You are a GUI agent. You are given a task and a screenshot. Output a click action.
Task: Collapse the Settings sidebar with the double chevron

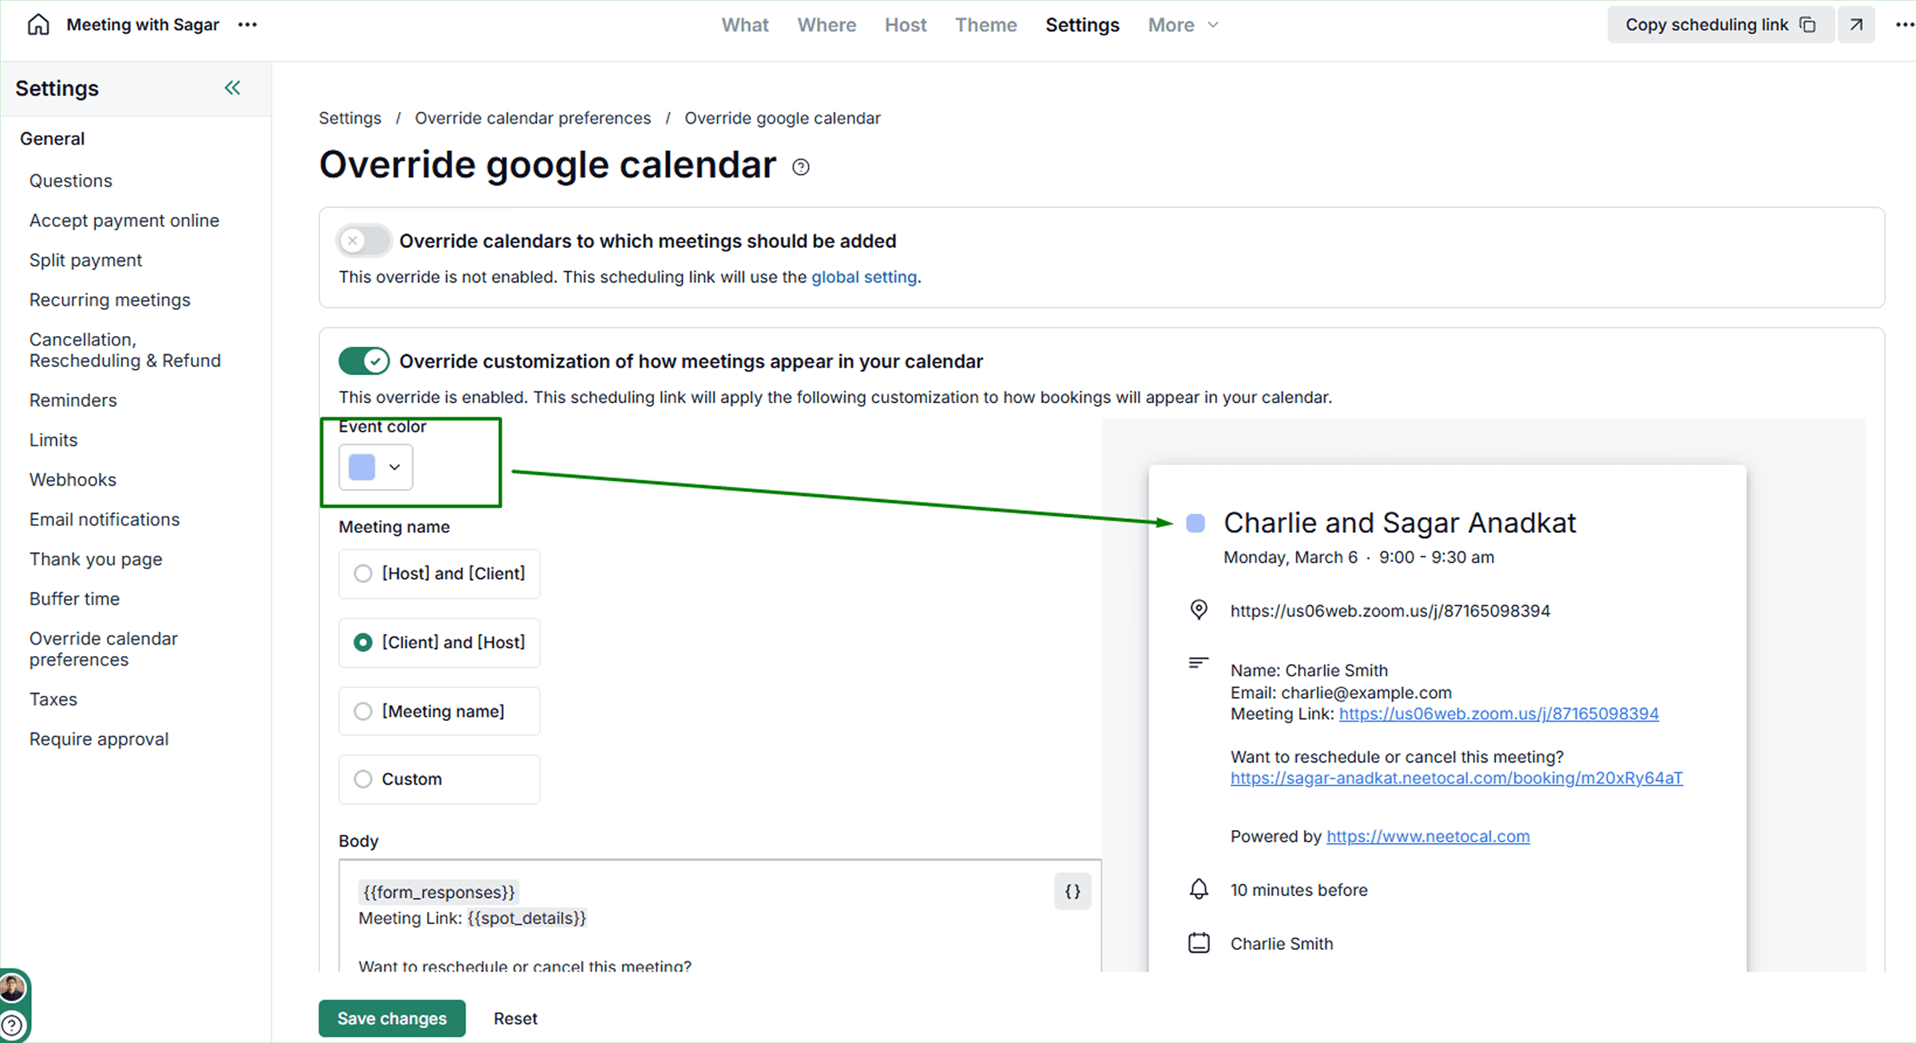pyautogui.click(x=232, y=88)
